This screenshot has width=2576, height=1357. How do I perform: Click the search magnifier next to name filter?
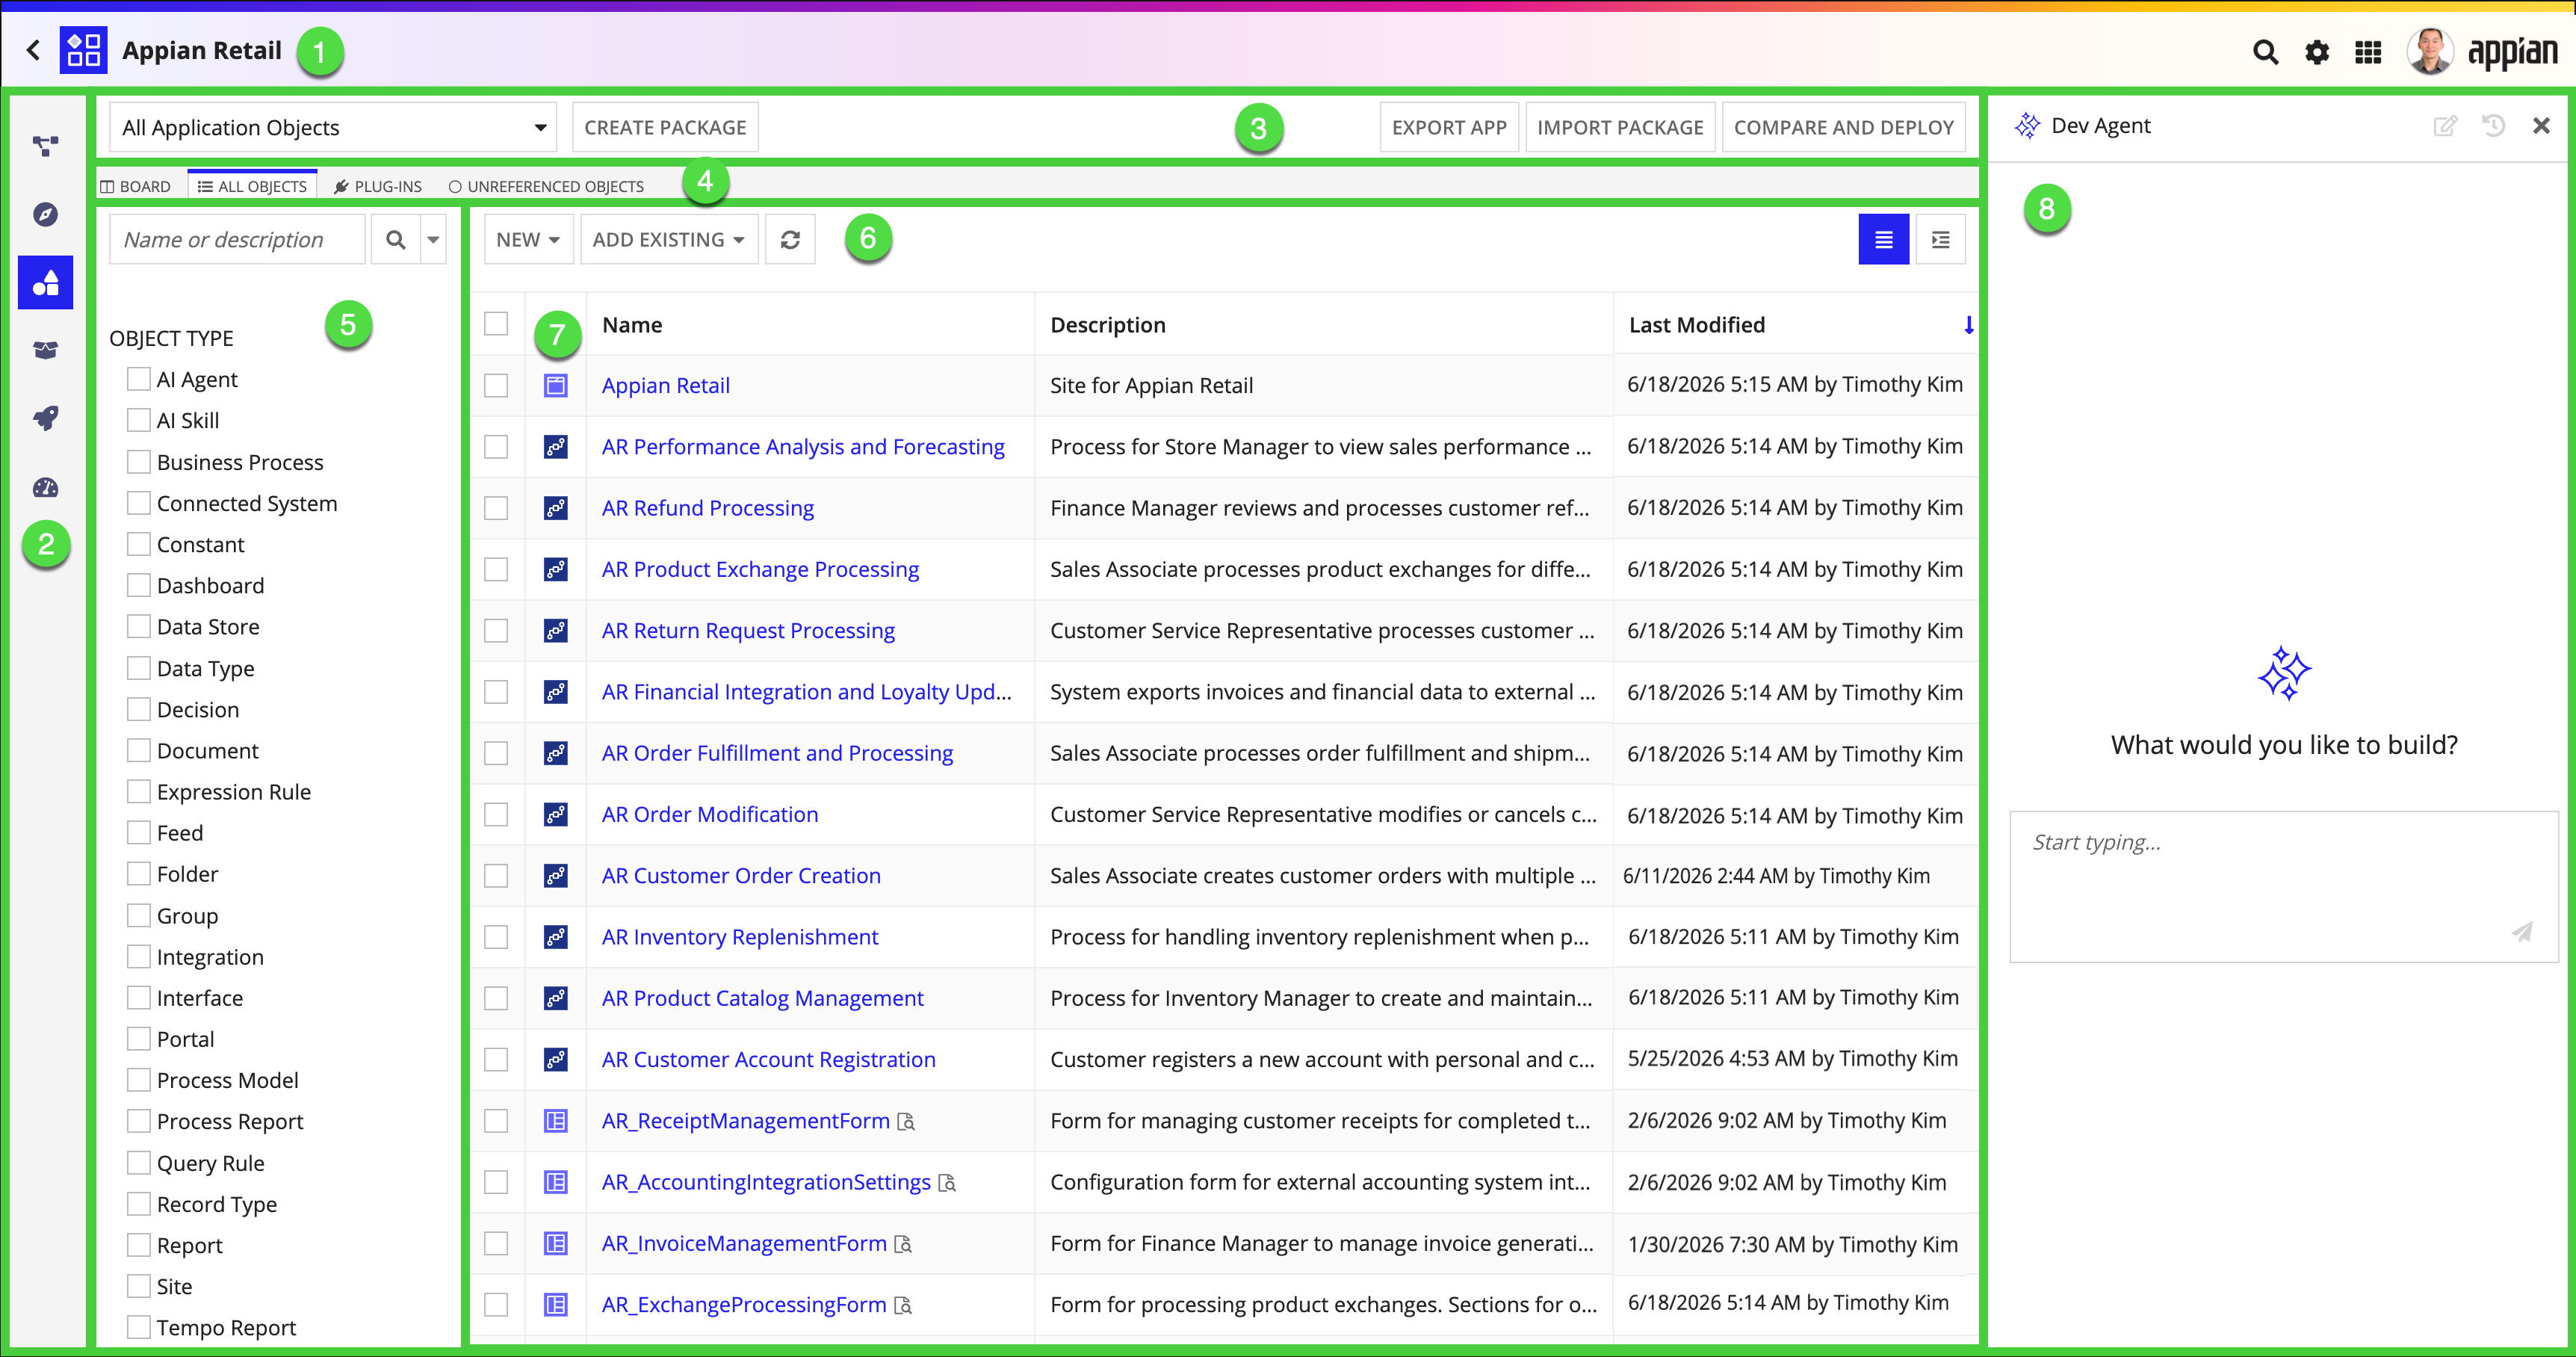[x=396, y=240]
